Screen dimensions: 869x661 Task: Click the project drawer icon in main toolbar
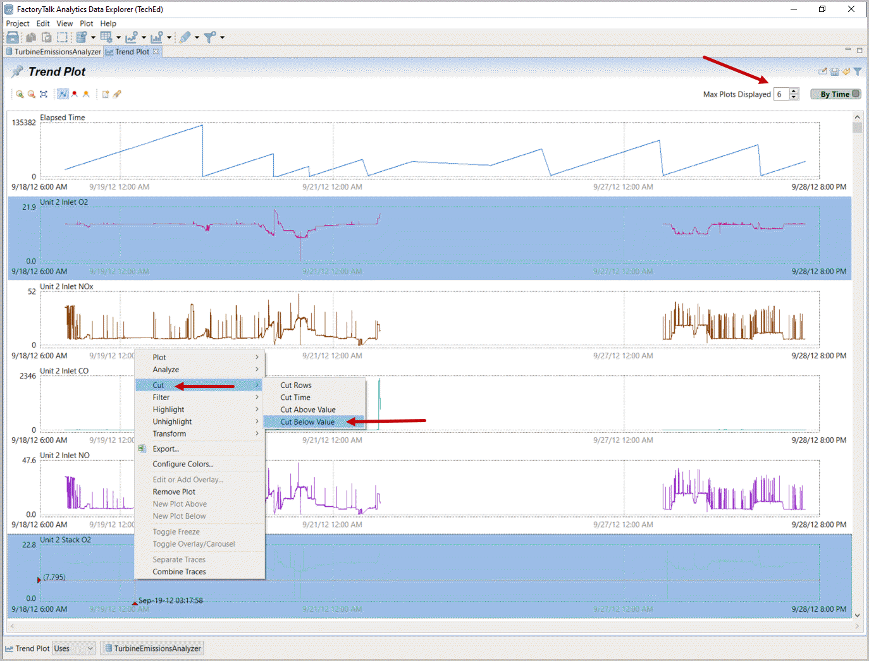coord(13,37)
